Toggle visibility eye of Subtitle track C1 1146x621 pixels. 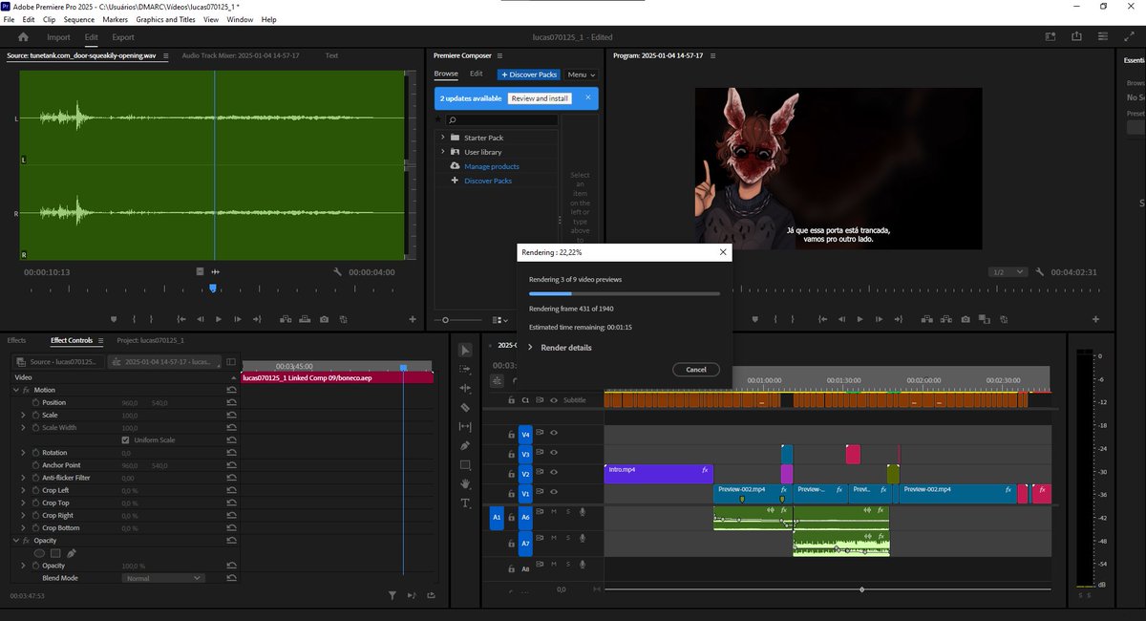tap(554, 400)
